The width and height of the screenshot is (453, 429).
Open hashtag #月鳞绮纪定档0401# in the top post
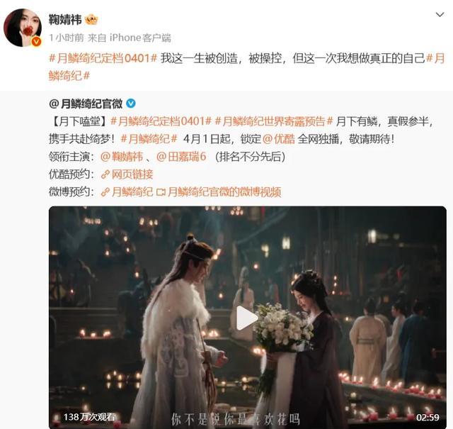(103, 58)
